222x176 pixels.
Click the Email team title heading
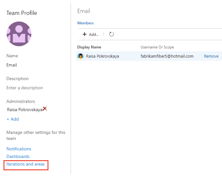[x=84, y=11]
